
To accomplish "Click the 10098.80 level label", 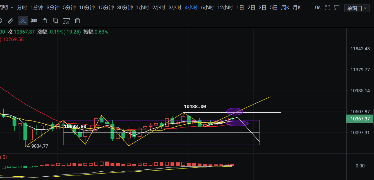I will 75,126.
